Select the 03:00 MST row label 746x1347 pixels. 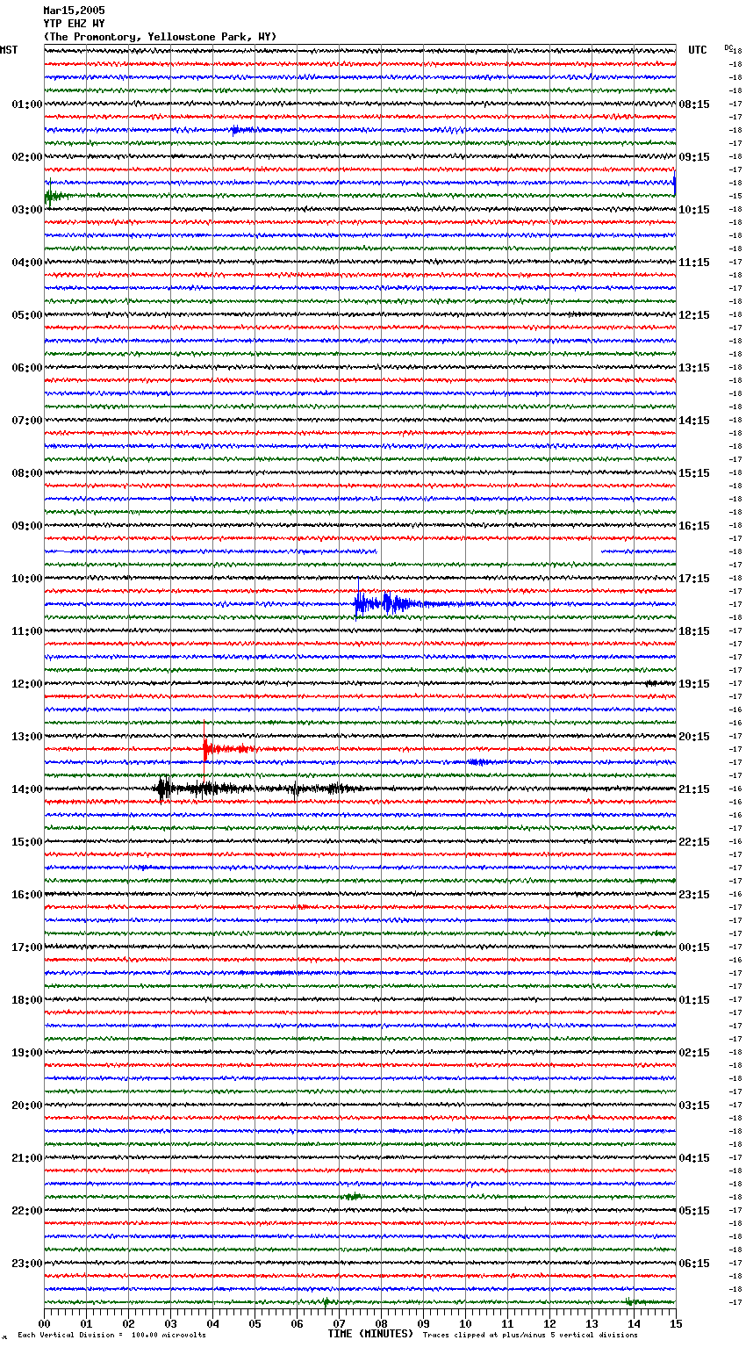[x=27, y=210]
